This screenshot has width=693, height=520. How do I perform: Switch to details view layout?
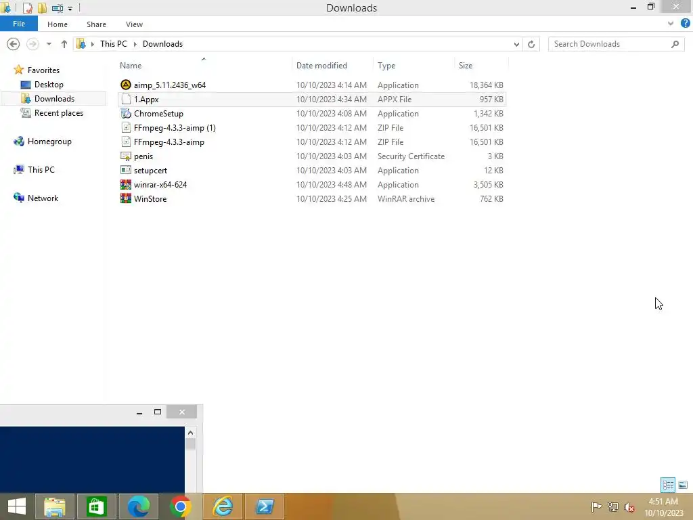pyautogui.click(x=668, y=485)
